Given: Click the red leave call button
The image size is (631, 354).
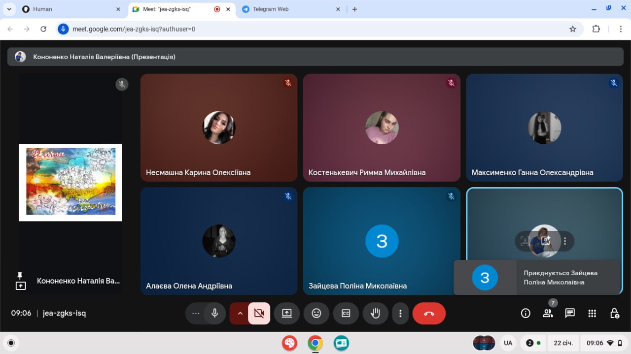Looking at the screenshot, I should click(x=428, y=313).
